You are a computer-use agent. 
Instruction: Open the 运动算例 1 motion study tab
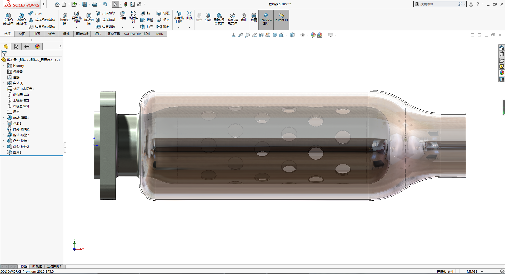coord(54,266)
